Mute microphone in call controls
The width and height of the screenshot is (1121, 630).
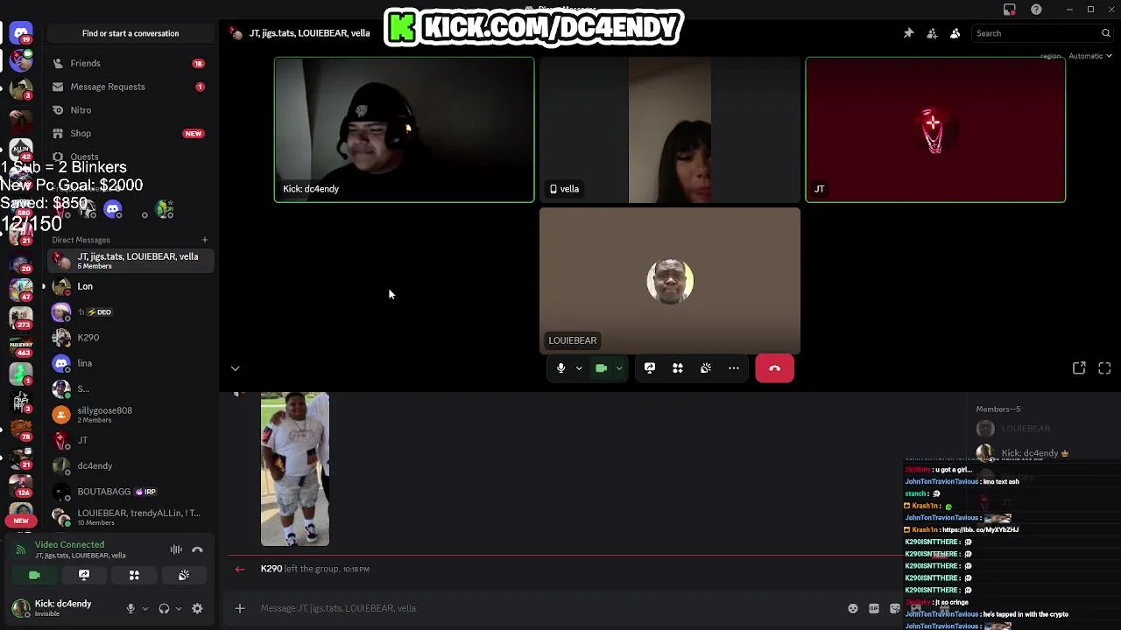coord(560,368)
